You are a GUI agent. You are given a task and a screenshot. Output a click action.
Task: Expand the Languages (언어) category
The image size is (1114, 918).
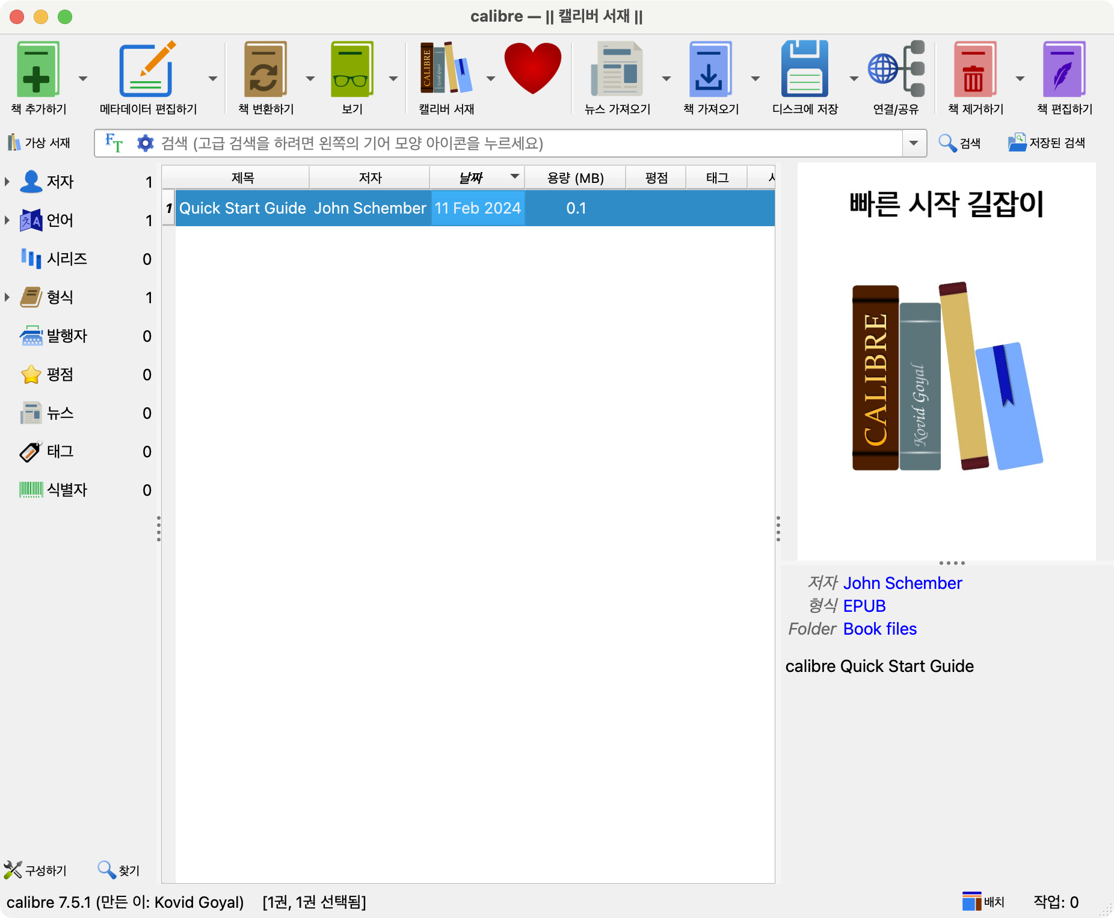click(7, 220)
